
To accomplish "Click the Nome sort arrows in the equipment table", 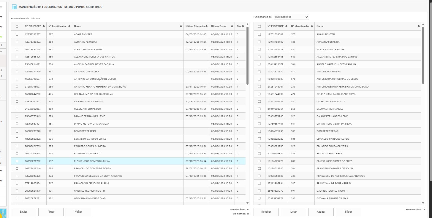I will point(418,26).
